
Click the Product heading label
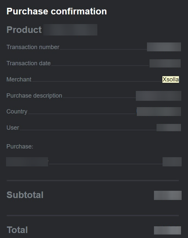pos(24,29)
